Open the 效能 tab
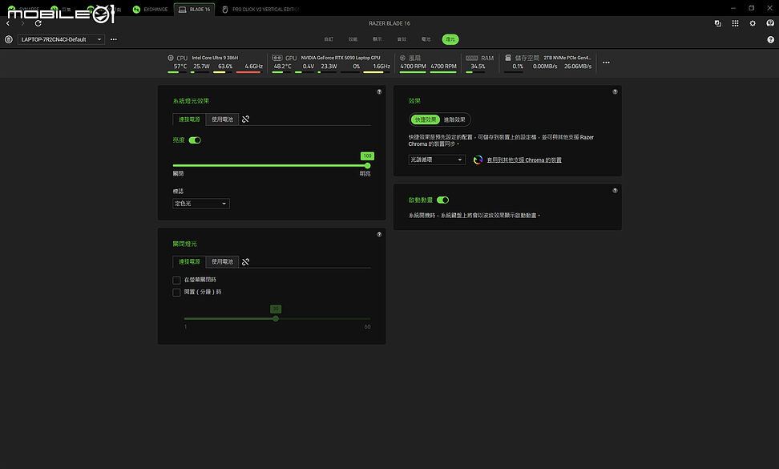 coord(353,39)
